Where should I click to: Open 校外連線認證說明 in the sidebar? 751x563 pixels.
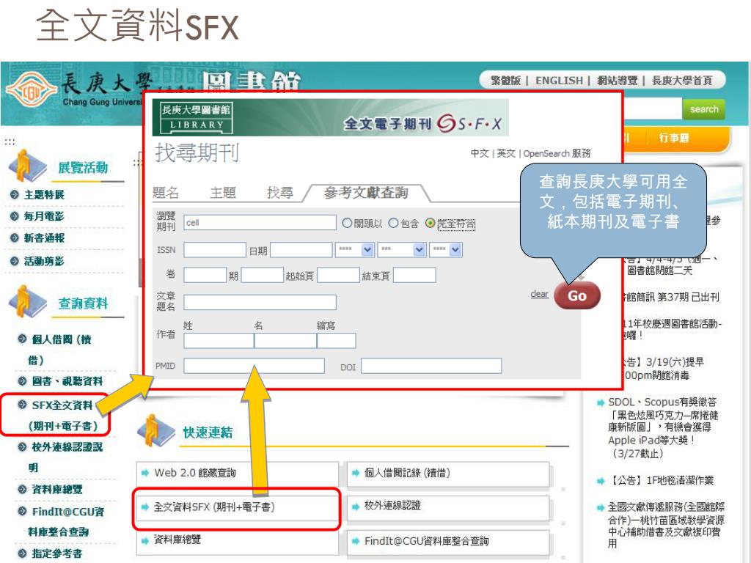[x=65, y=457]
